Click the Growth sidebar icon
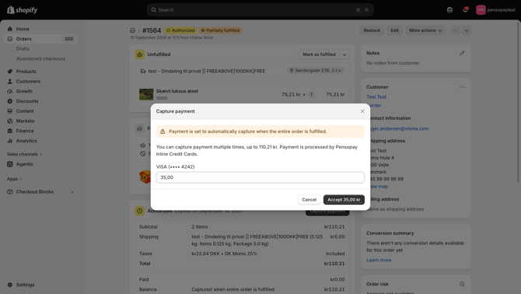 10,91
